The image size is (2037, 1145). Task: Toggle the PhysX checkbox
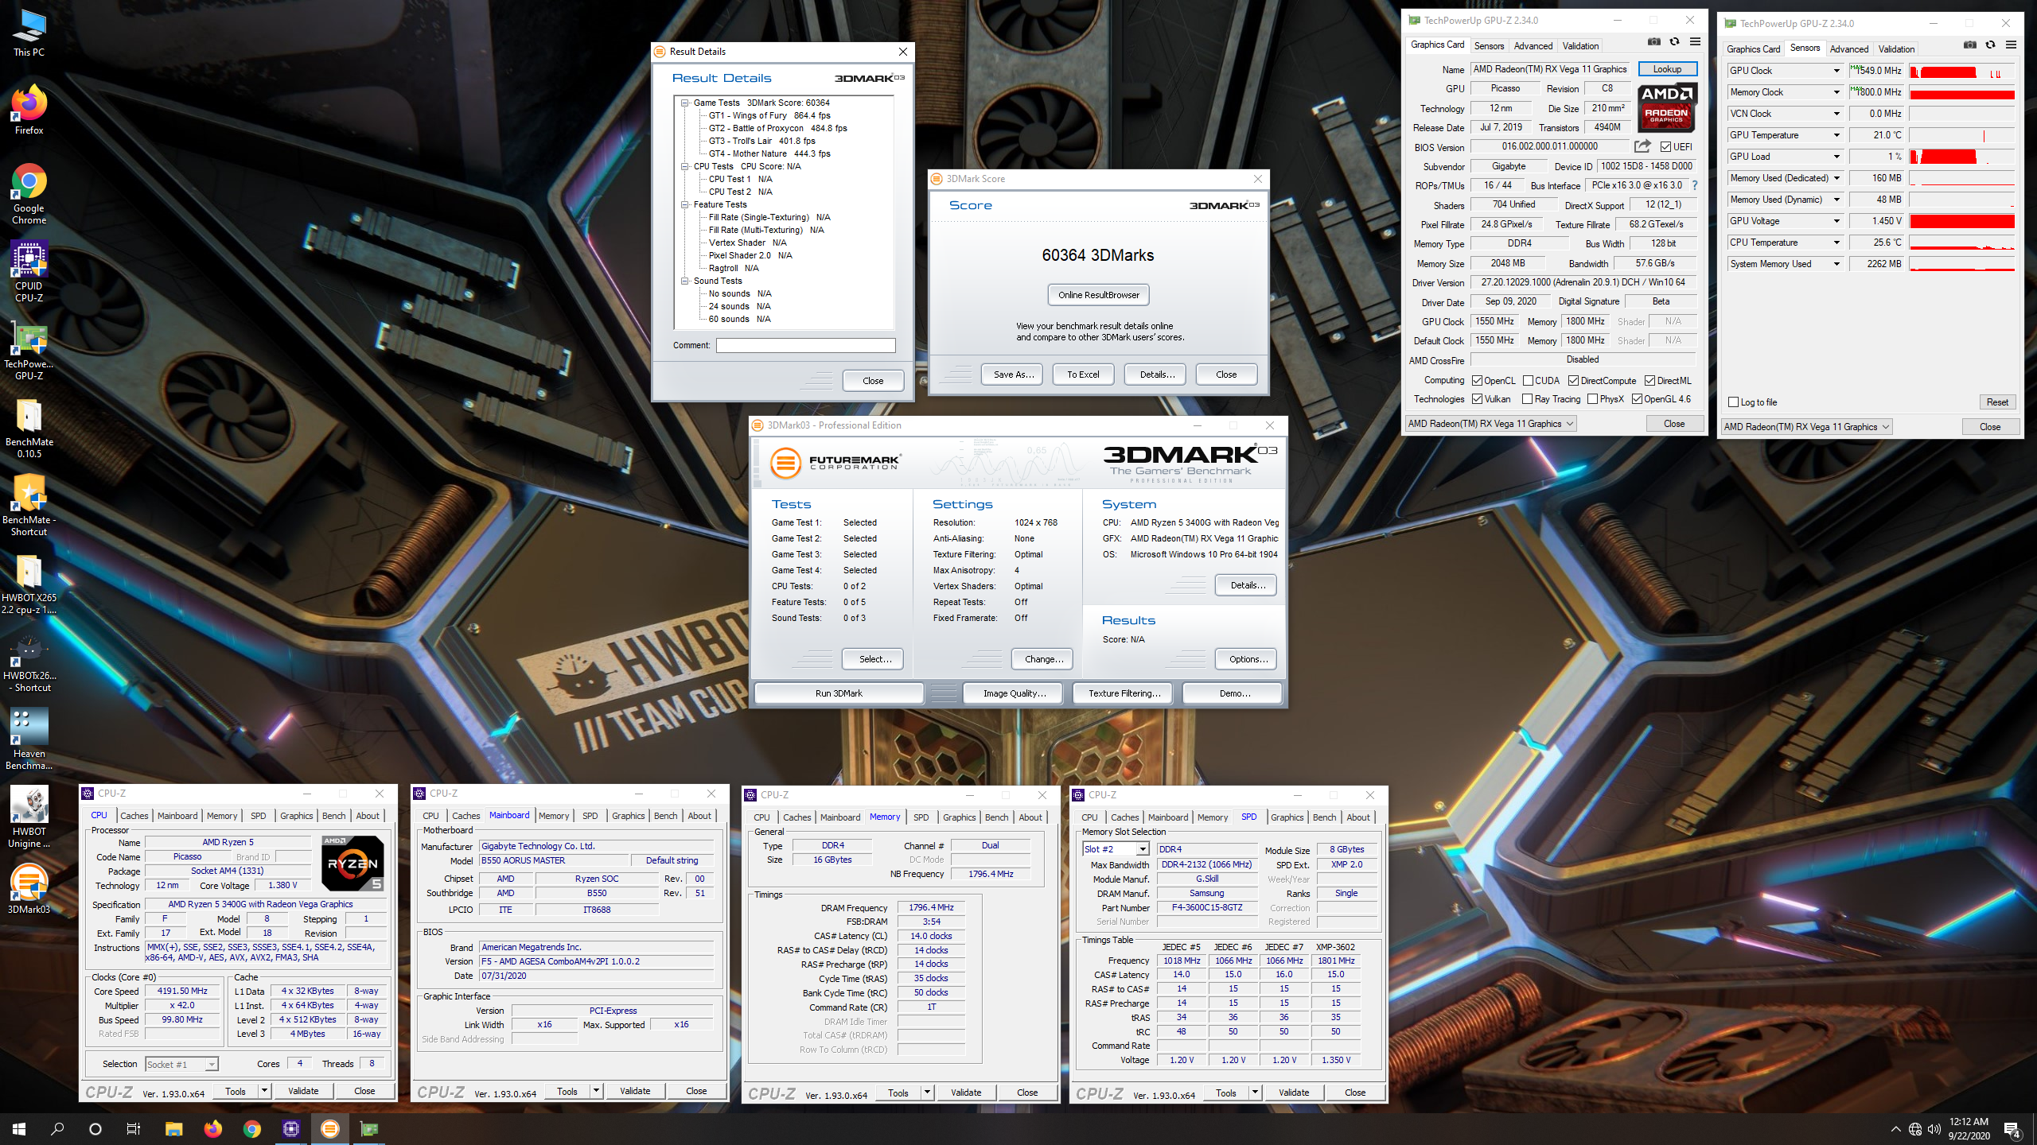click(x=1592, y=399)
